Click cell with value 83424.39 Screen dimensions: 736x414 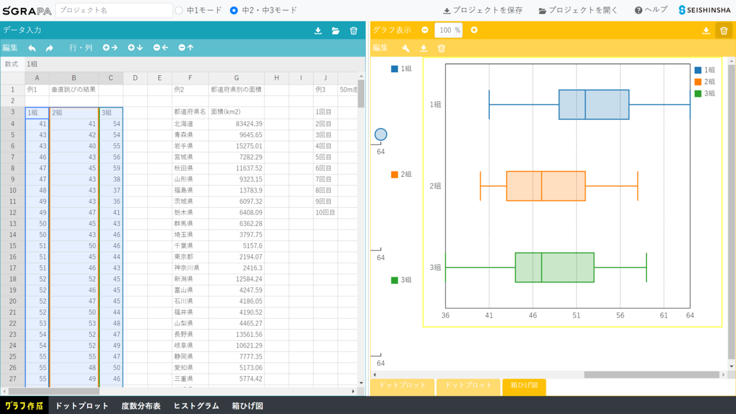(236, 124)
